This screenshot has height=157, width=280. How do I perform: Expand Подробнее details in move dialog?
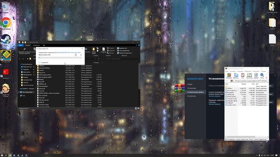click(x=44, y=63)
